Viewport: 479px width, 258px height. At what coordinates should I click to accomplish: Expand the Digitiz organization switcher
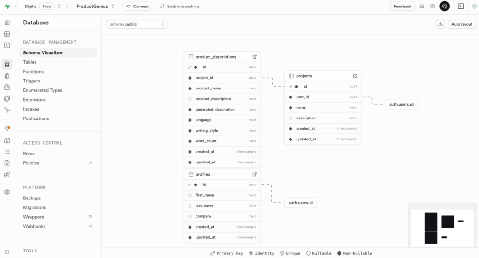point(59,6)
